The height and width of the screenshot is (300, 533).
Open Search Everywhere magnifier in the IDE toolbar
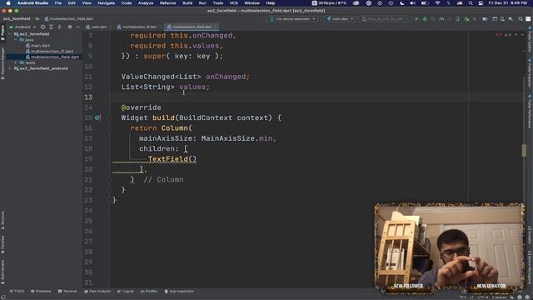tap(521, 19)
